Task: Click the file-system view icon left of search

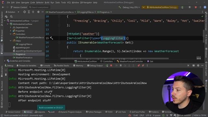Action: click(x=6, y=17)
